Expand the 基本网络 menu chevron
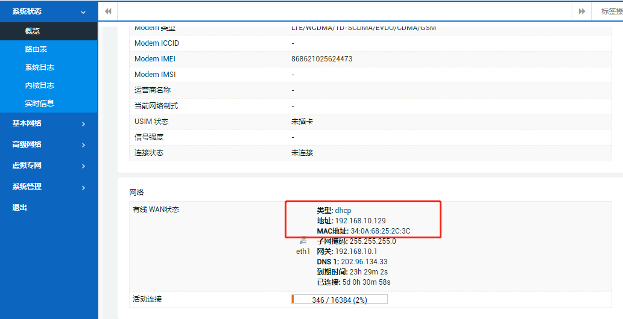The width and height of the screenshot is (623, 319). 83,123
